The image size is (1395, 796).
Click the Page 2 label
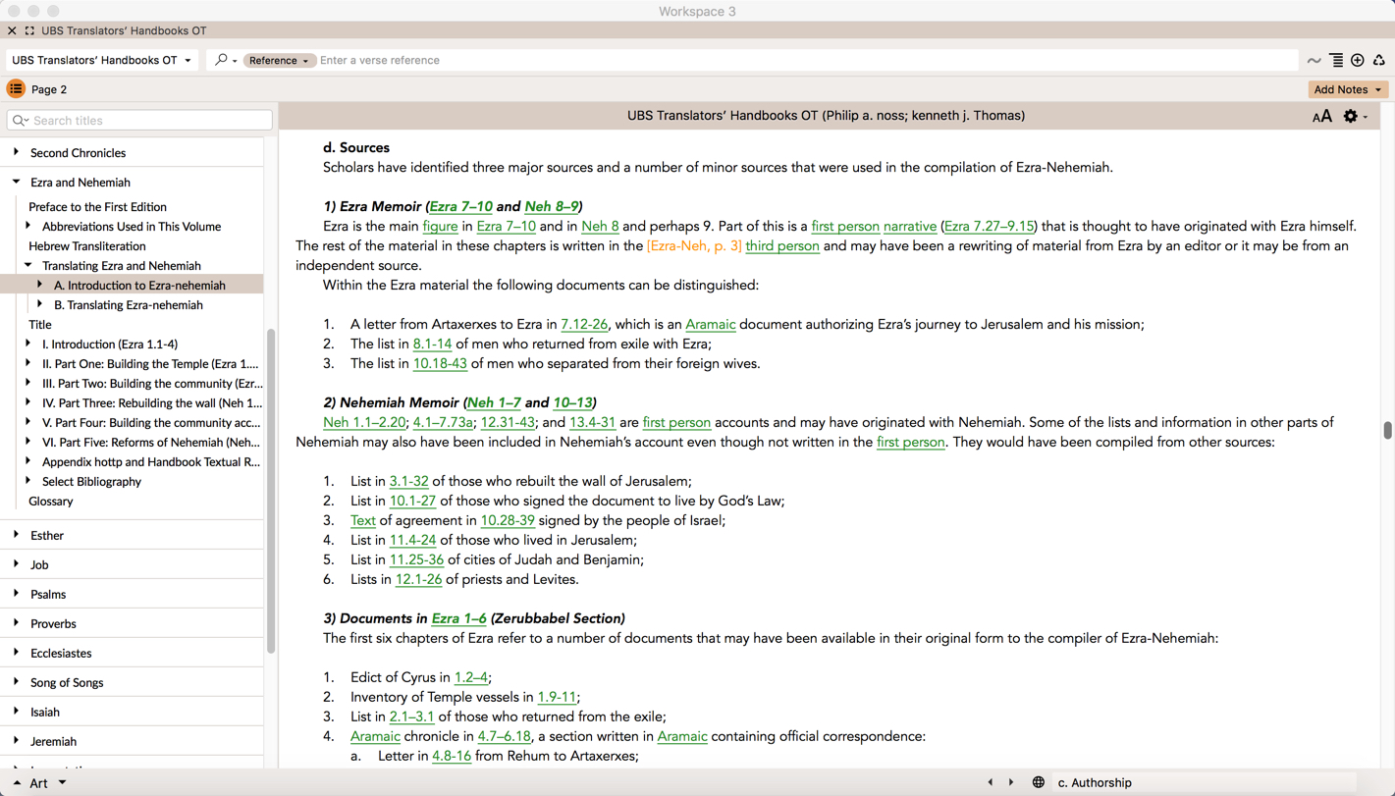[x=49, y=89]
